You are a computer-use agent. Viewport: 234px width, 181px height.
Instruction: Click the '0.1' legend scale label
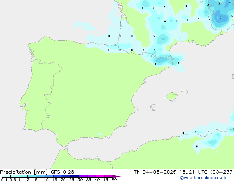pos(4,180)
